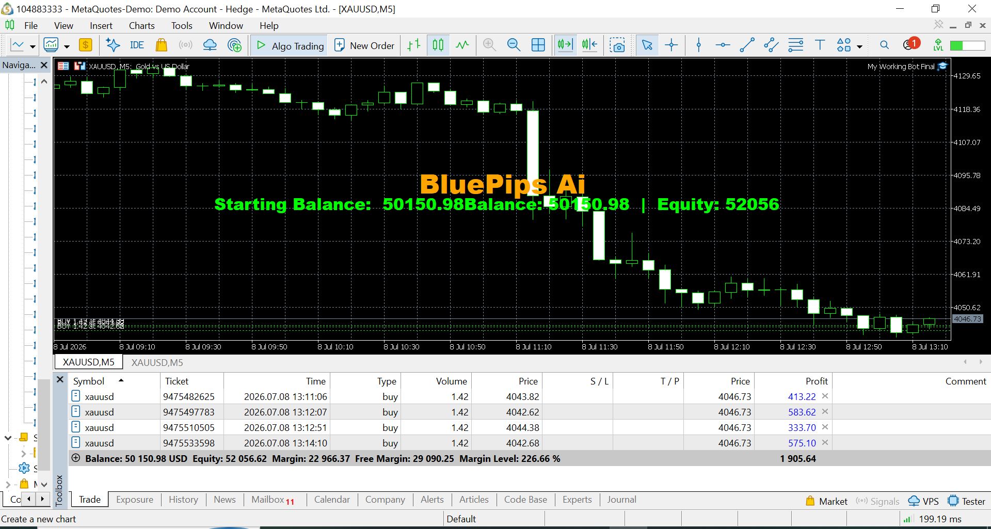Image resolution: width=991 pixels, height=529 pixels.
Task: Take a chart screenshot with camera icon
Action: point(617,45)
